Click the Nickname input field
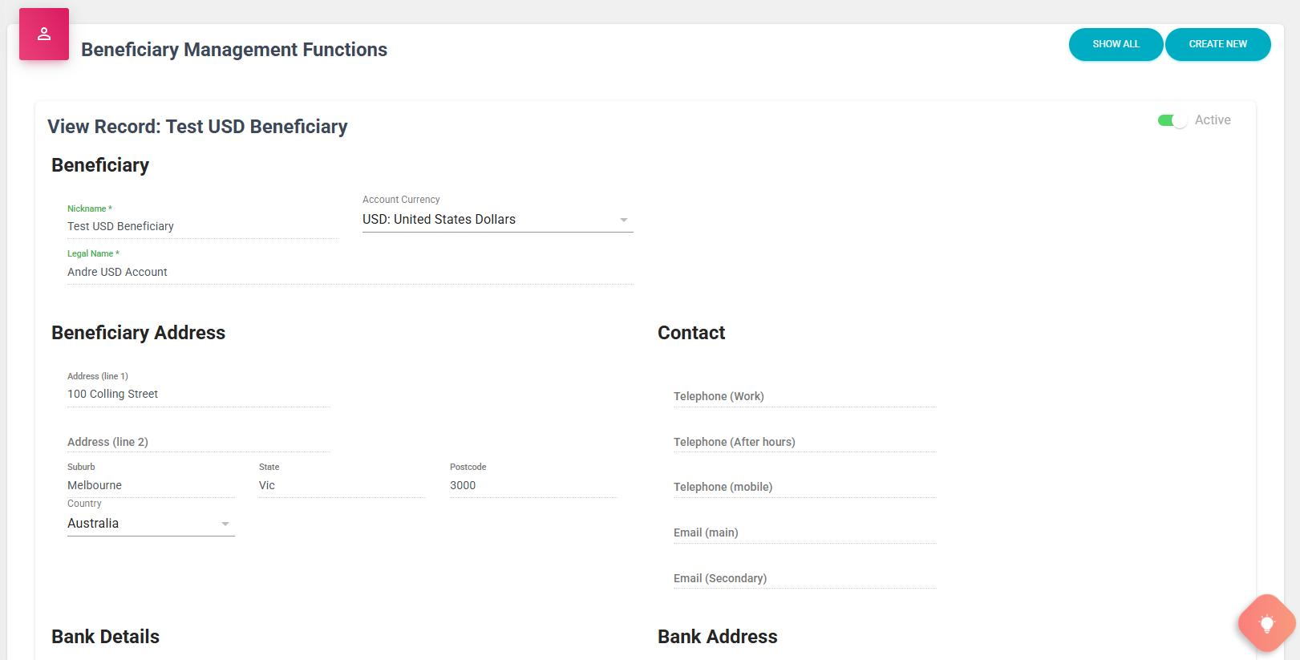Image resolution: width=1300 pixels, height=660 pixels. tap(202, 227)
